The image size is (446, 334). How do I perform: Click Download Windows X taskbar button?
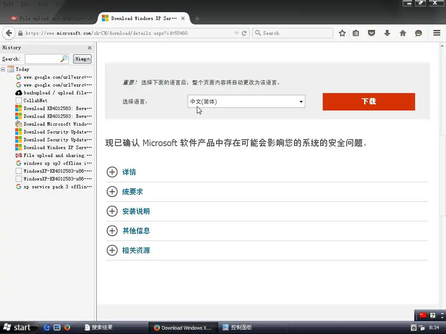click(183, 327)
